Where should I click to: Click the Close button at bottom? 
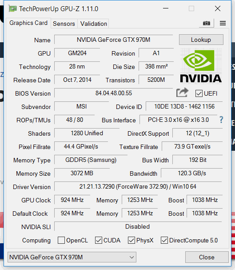click(x=207, y=257)
